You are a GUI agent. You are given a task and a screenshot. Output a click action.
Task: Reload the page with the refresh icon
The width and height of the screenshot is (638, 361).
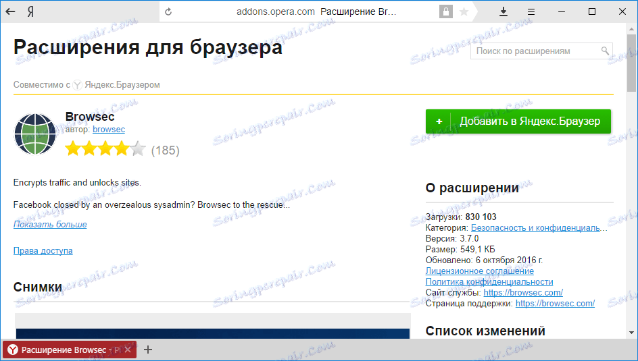[x=168, y=11]
